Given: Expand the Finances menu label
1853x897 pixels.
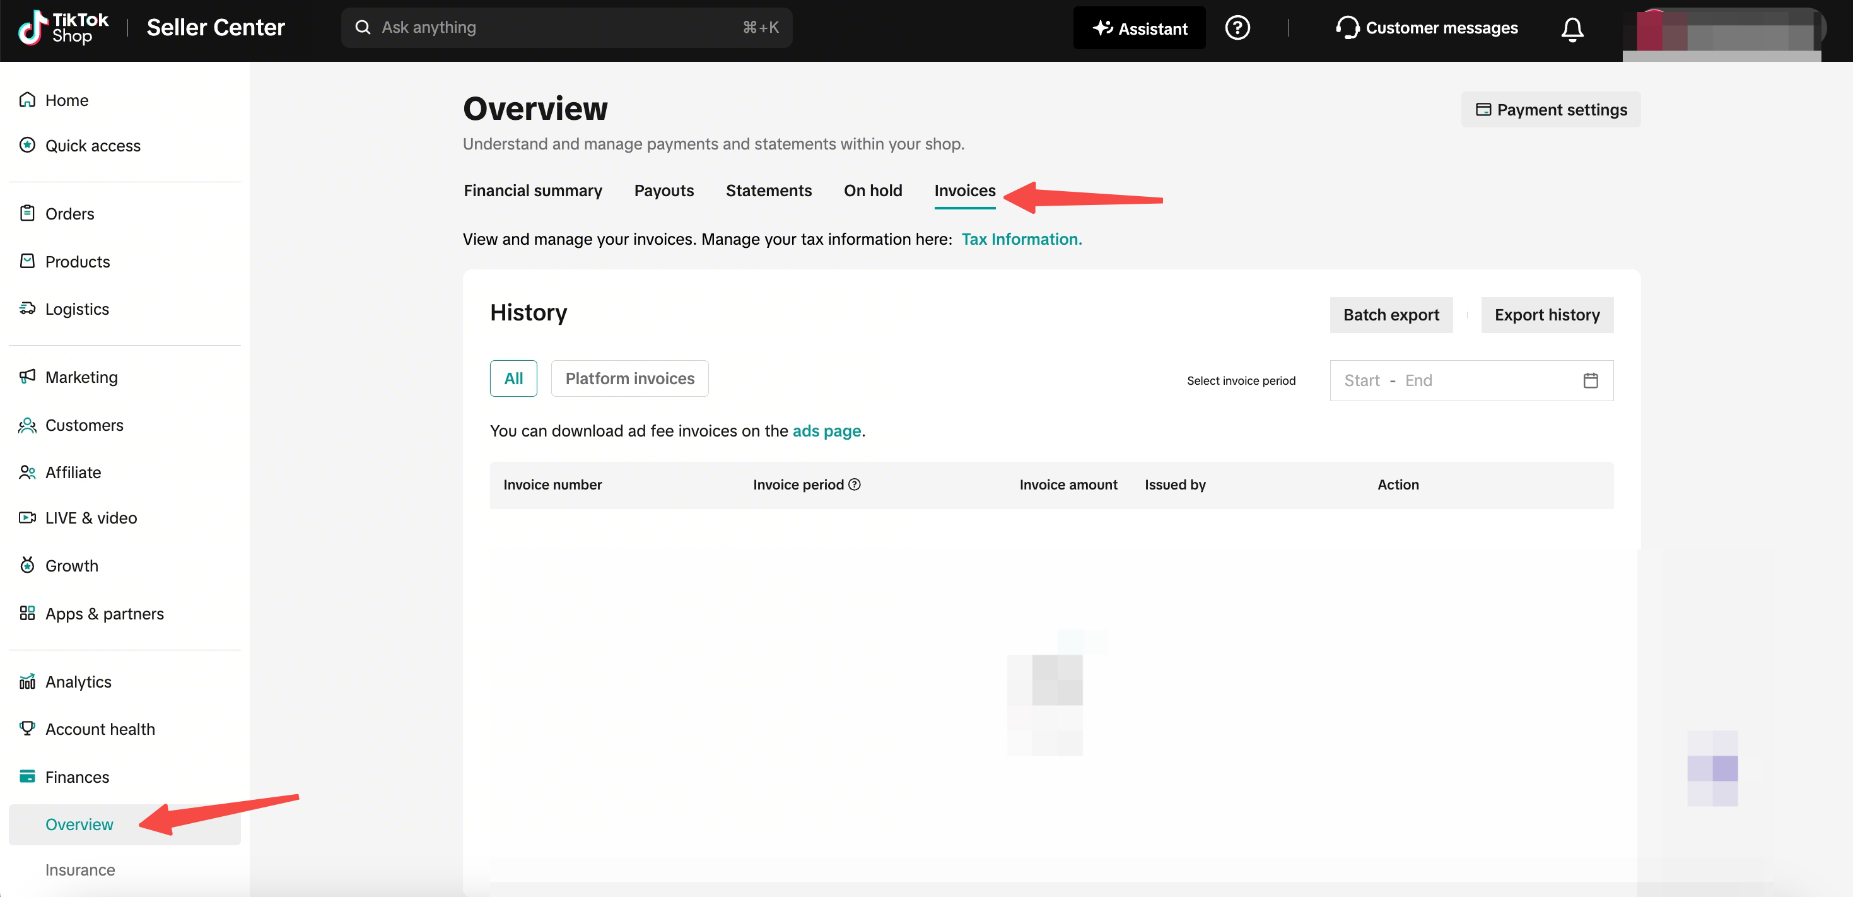Looking at the screenshot, I should coord(77,777).
